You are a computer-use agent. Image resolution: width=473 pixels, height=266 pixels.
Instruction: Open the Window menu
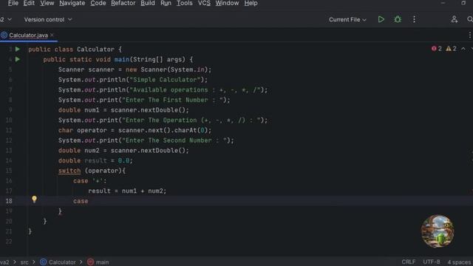click(x=227, y=3)
